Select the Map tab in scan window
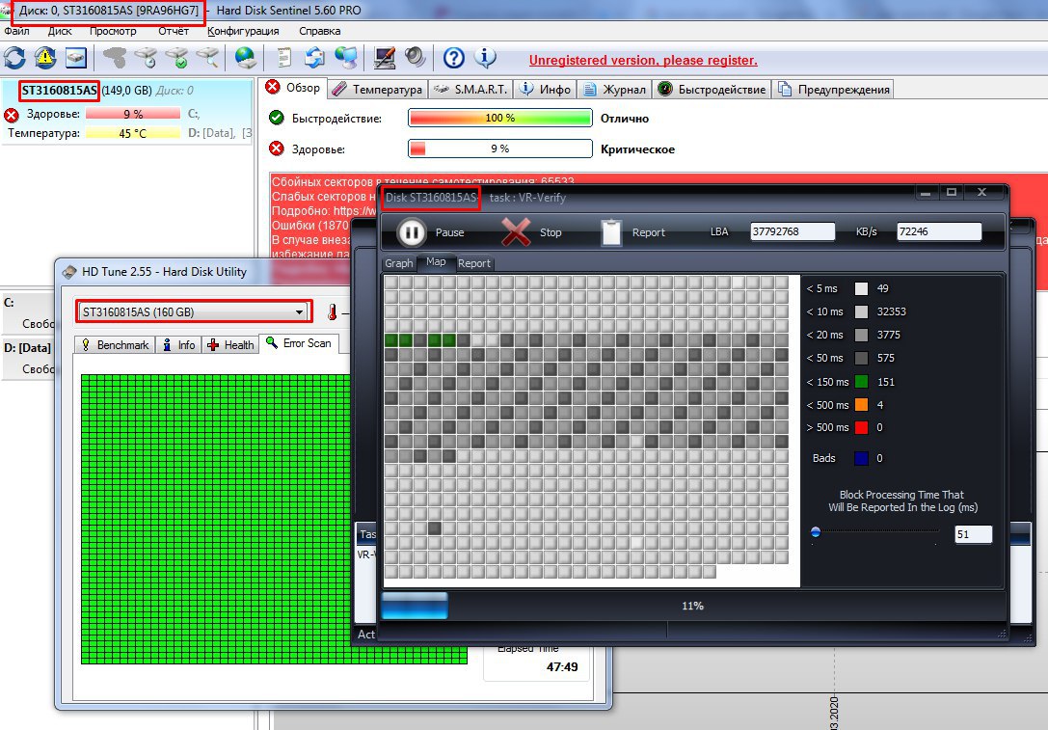Image resolution: width=1048 pixels, height=730 pixels. 436,262
